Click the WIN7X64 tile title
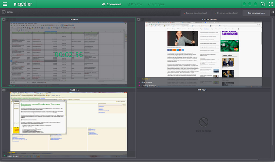275x162 pixels. [x=202, y=90]
